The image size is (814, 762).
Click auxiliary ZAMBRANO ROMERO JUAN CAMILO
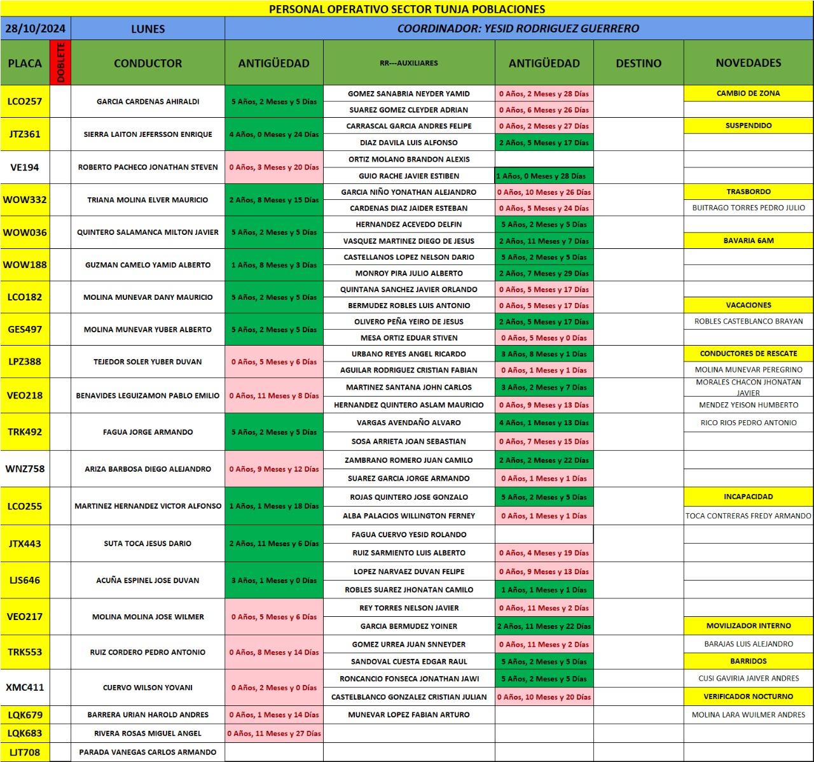[x=409, y=460]
